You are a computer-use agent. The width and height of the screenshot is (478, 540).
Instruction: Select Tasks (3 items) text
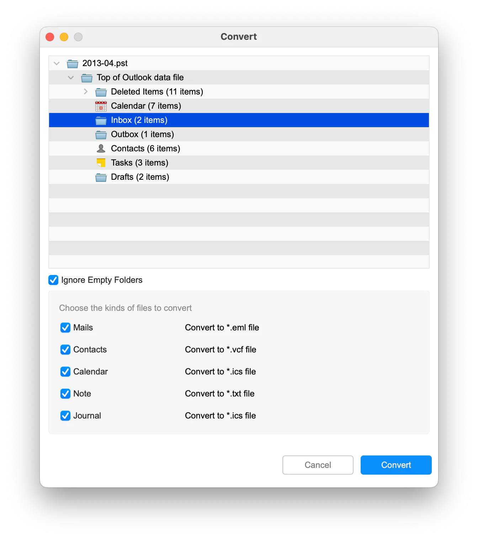click(139, 163)
